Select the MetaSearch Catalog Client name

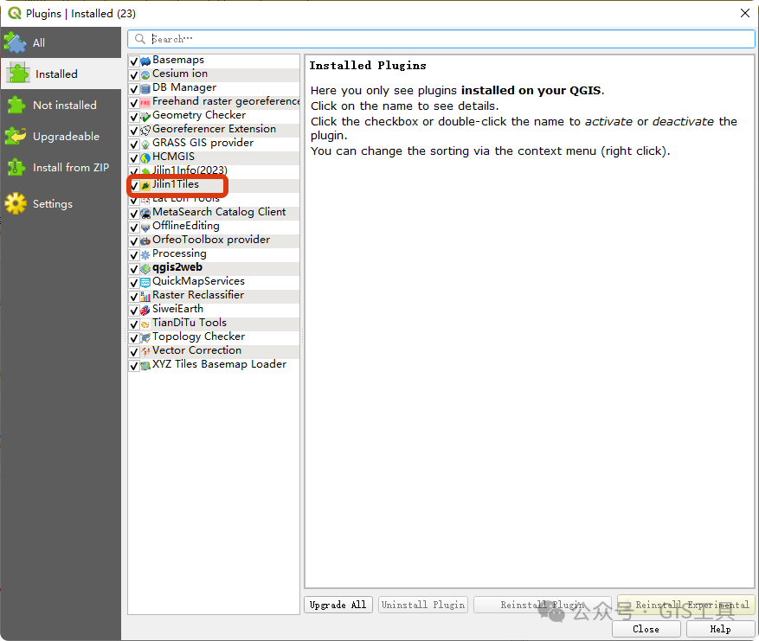tap(219, 212)
